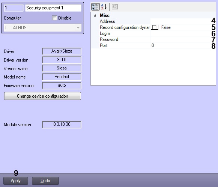This screenshot has height=187, width=218.
Task: Sort properties alphabetically with A-Z icon
Action: click(x=104, y=7)
